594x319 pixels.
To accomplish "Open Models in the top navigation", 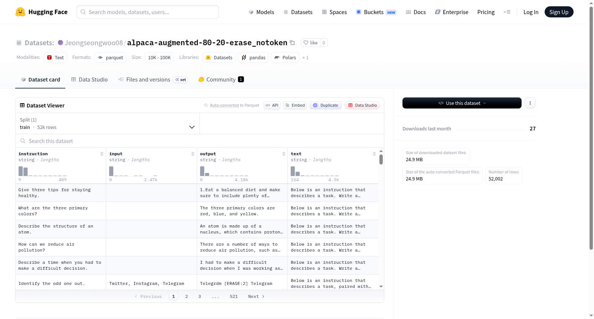I will (261, 12).
